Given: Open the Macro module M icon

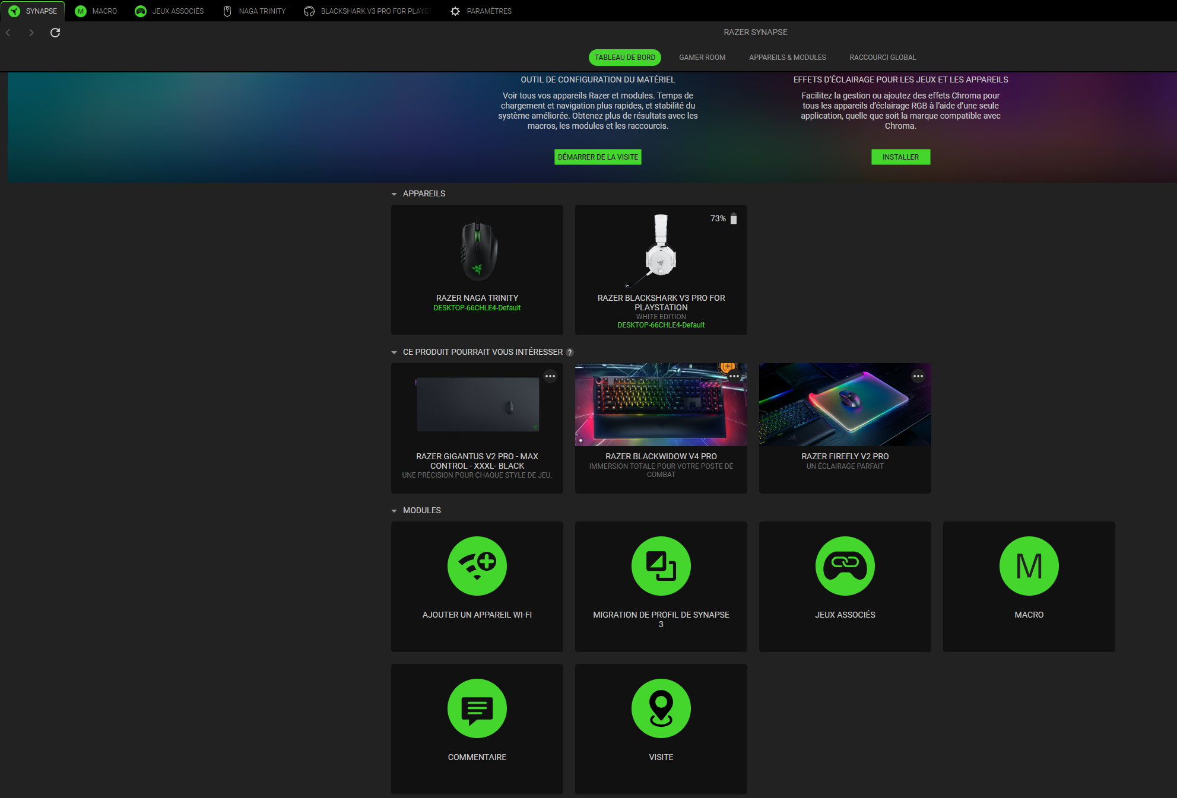Looking at the screenshot, I should 1029,566.
